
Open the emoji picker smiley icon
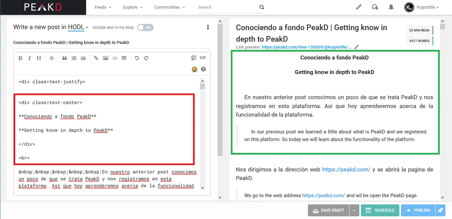tap(194, 69)
